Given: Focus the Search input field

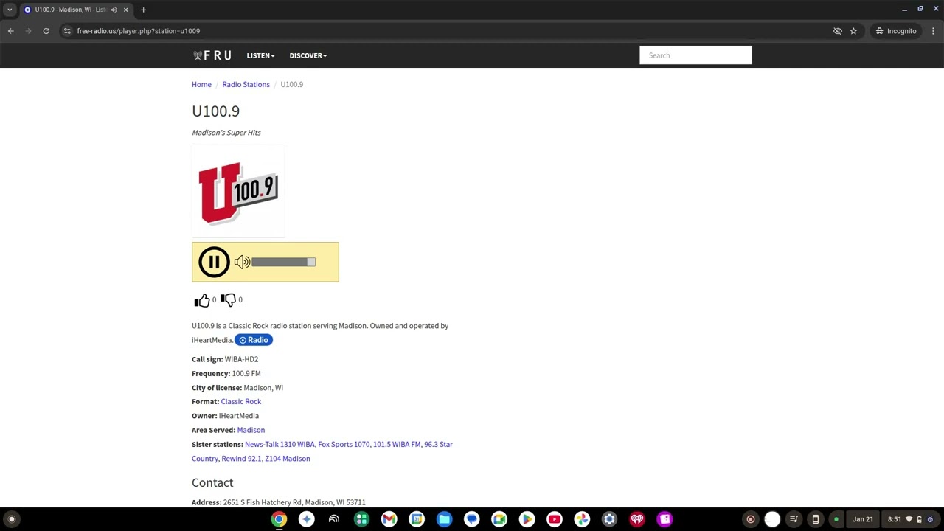Looking at the screenshot, I should (x=695, y=55).
